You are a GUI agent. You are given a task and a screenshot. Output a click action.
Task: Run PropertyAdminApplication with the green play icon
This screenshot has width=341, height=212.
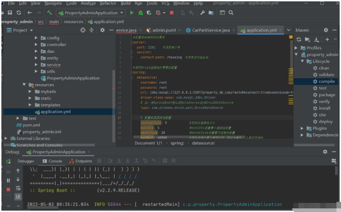[132, 13]
